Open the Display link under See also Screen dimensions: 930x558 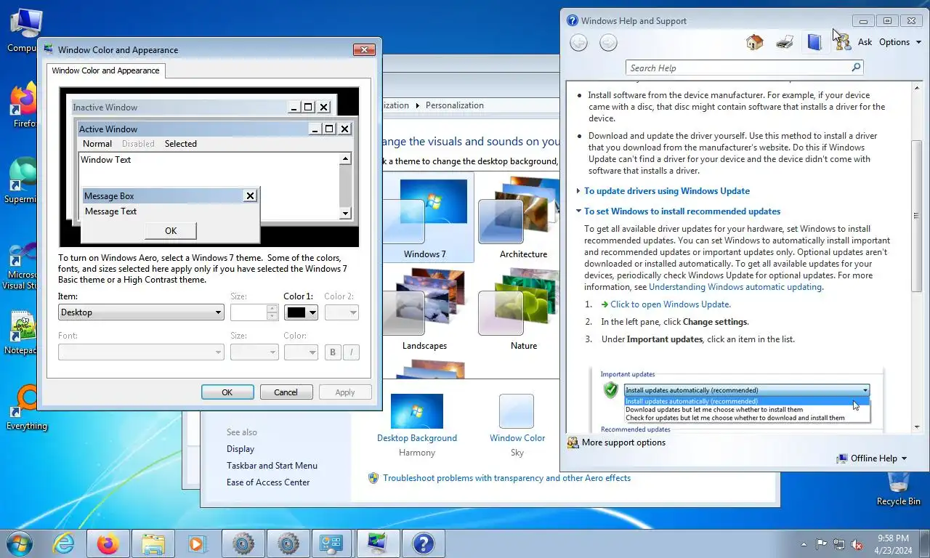pyautogui.click(x=240, y=449)
